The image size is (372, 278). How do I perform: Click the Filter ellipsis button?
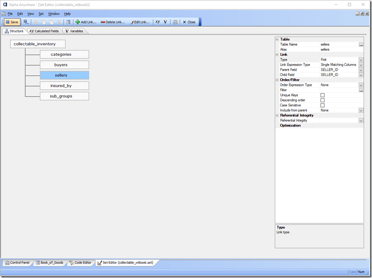coord(361,90)
